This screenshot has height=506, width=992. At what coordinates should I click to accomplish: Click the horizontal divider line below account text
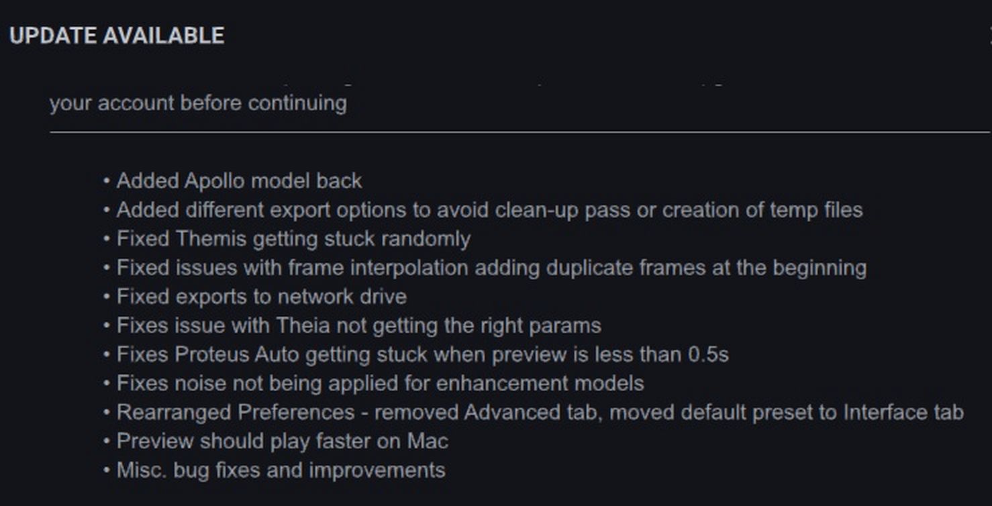[520, 133]
